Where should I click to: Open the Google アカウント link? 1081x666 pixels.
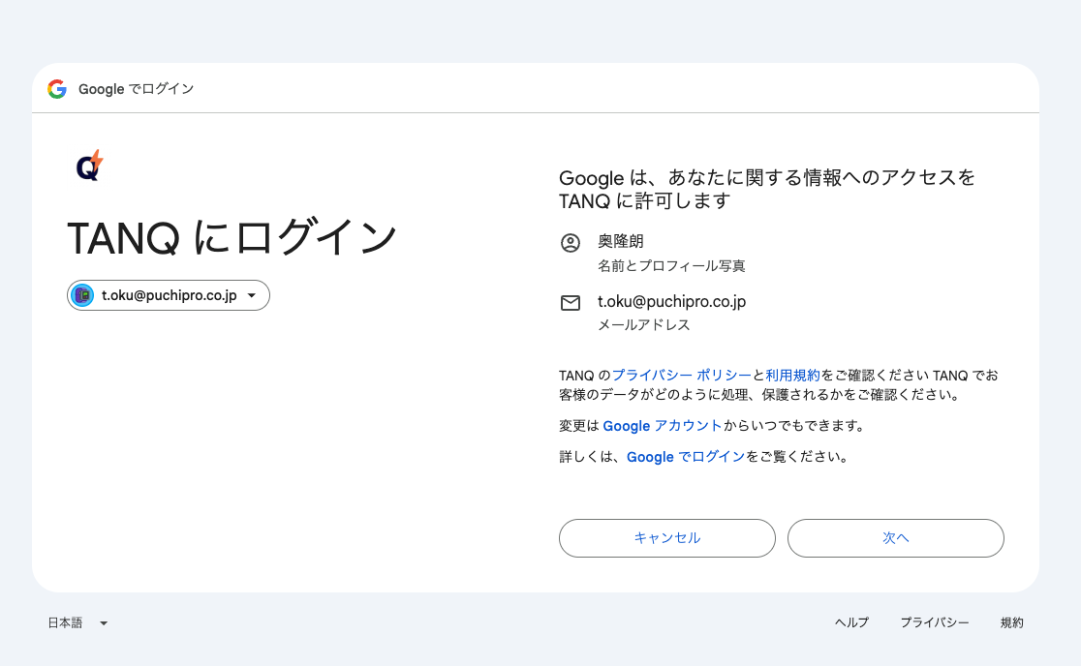pyautogui.click(x=662, y=426)
